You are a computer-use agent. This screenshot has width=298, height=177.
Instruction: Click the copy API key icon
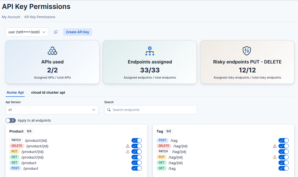(56, 32)
